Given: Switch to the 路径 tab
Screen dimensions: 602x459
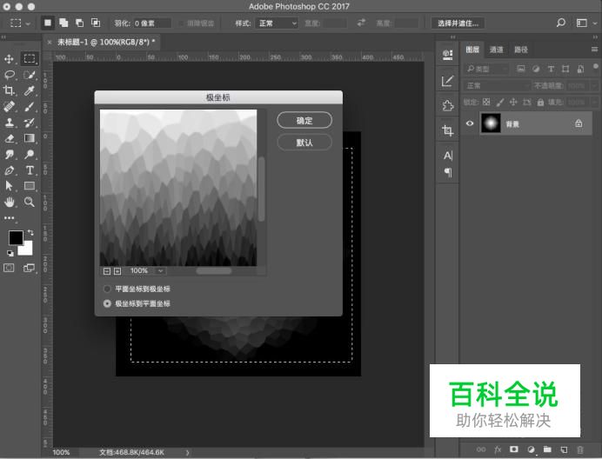Looking at the screenshot, I should click(520, 50).
